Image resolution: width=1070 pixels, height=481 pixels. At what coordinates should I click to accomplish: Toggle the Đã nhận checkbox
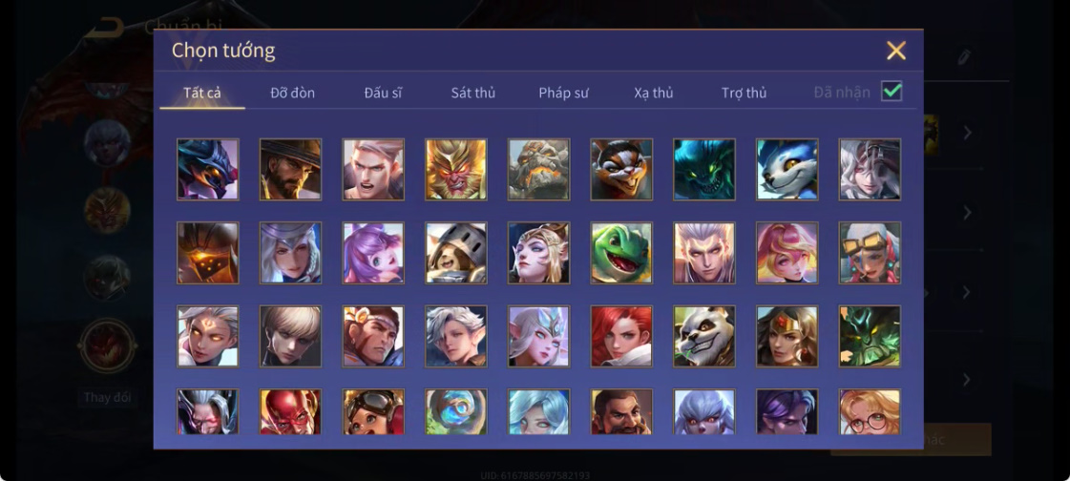coord(892,91)
